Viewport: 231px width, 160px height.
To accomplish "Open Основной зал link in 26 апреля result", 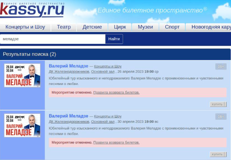I will pos(103,72).
